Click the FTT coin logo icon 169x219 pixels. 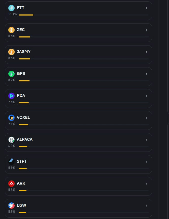11,8
